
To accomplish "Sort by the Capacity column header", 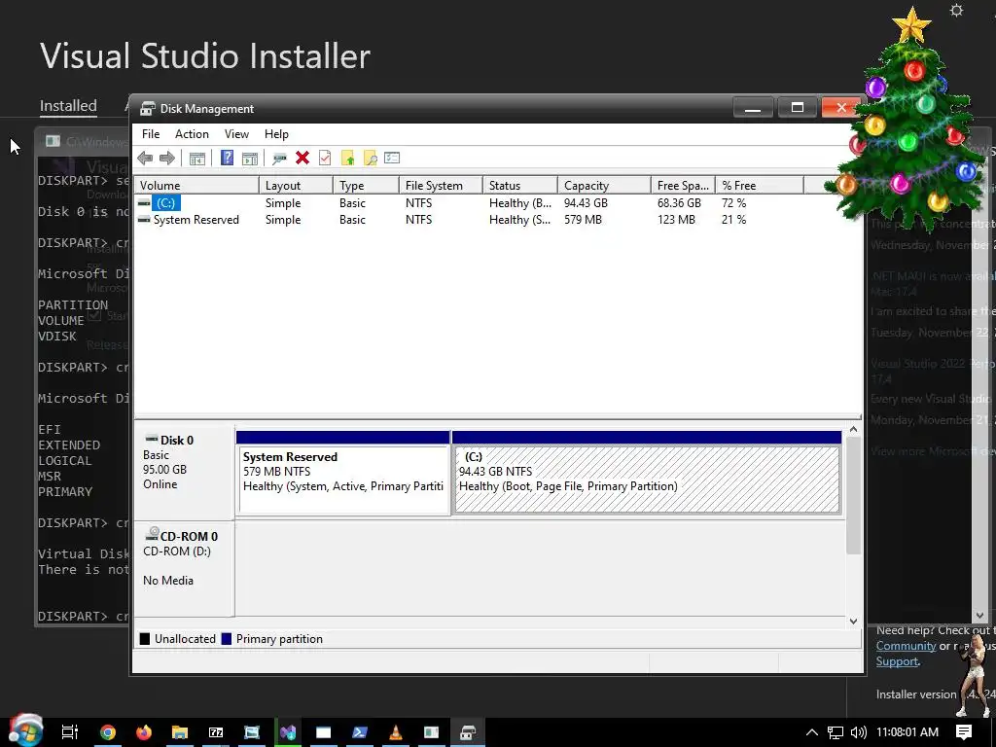I will 603,186.
